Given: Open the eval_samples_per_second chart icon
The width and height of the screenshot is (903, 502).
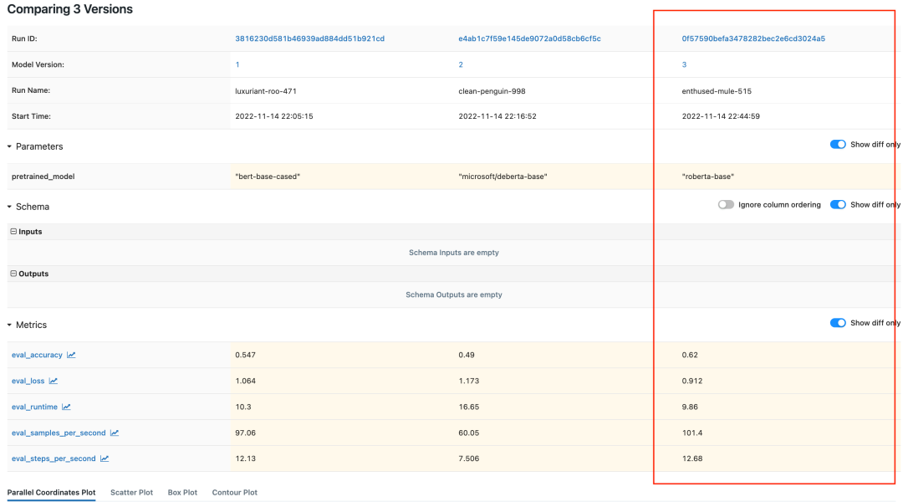Looking at the screenshot, I should (x=115, y=433).
